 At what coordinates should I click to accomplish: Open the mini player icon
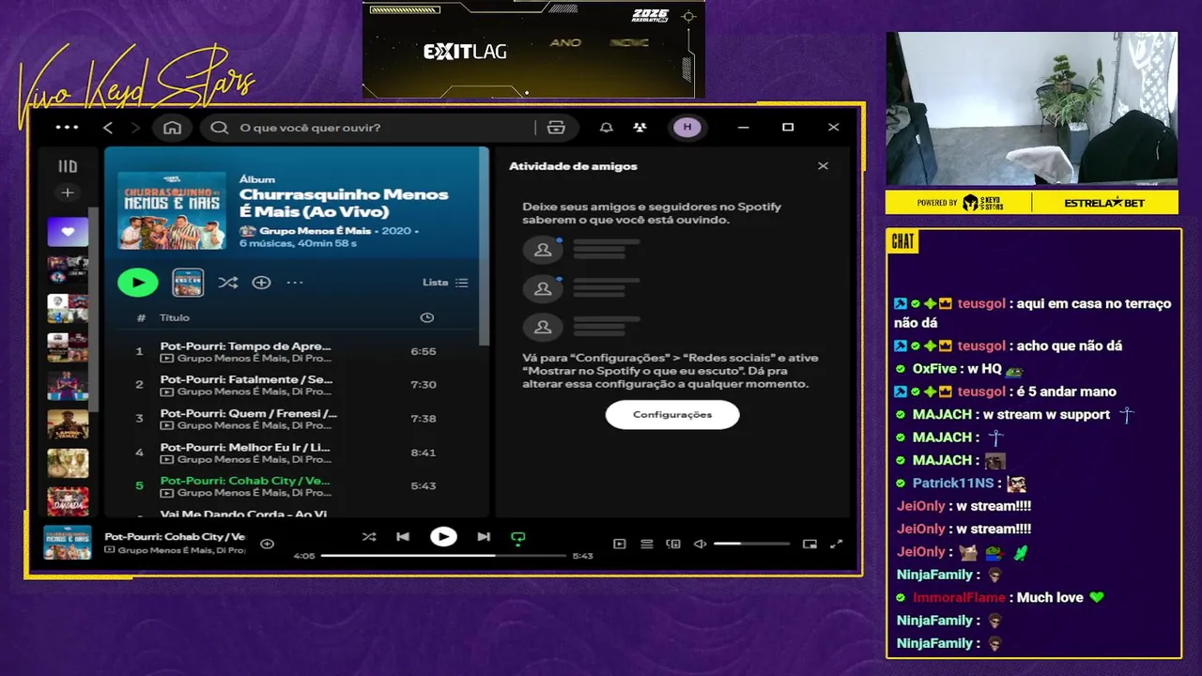pyautogui.click(x=810, y=544)
